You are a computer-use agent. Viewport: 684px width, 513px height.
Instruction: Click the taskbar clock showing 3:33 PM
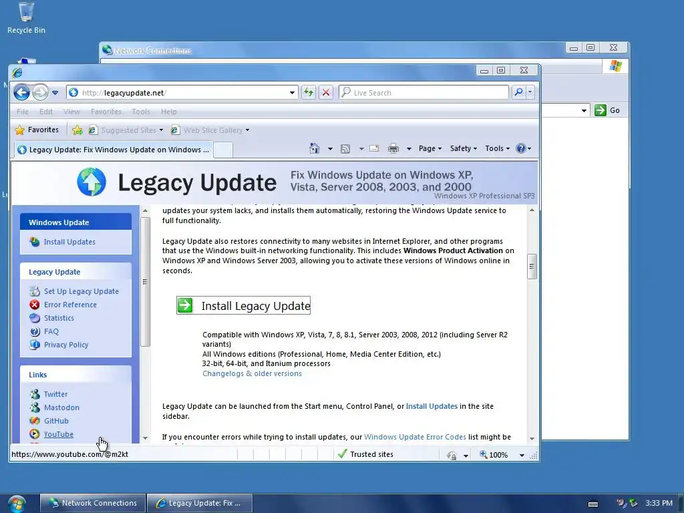point(659,503)
